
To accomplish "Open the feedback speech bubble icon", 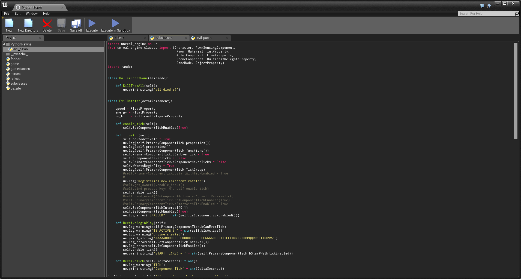I will coord(482,5).
